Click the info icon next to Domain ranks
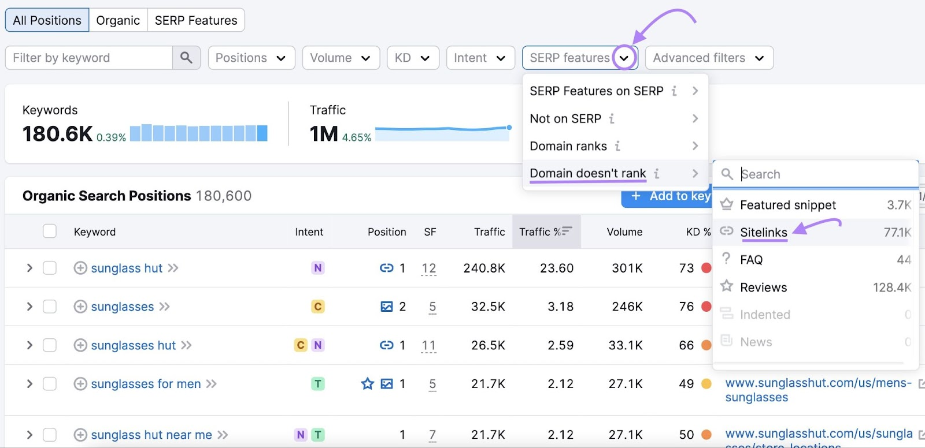Image resolution: width=925 pixels, height=448 pixels. (617, 146)
